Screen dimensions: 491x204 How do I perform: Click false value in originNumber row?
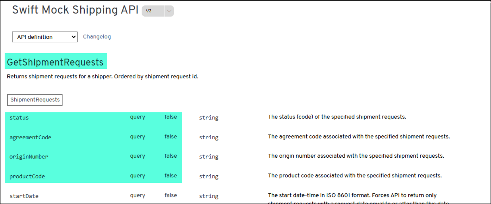(x=171, y=156)
